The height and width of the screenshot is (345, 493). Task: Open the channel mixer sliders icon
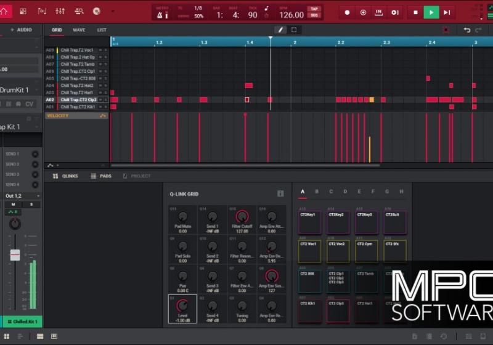point(60,12)
